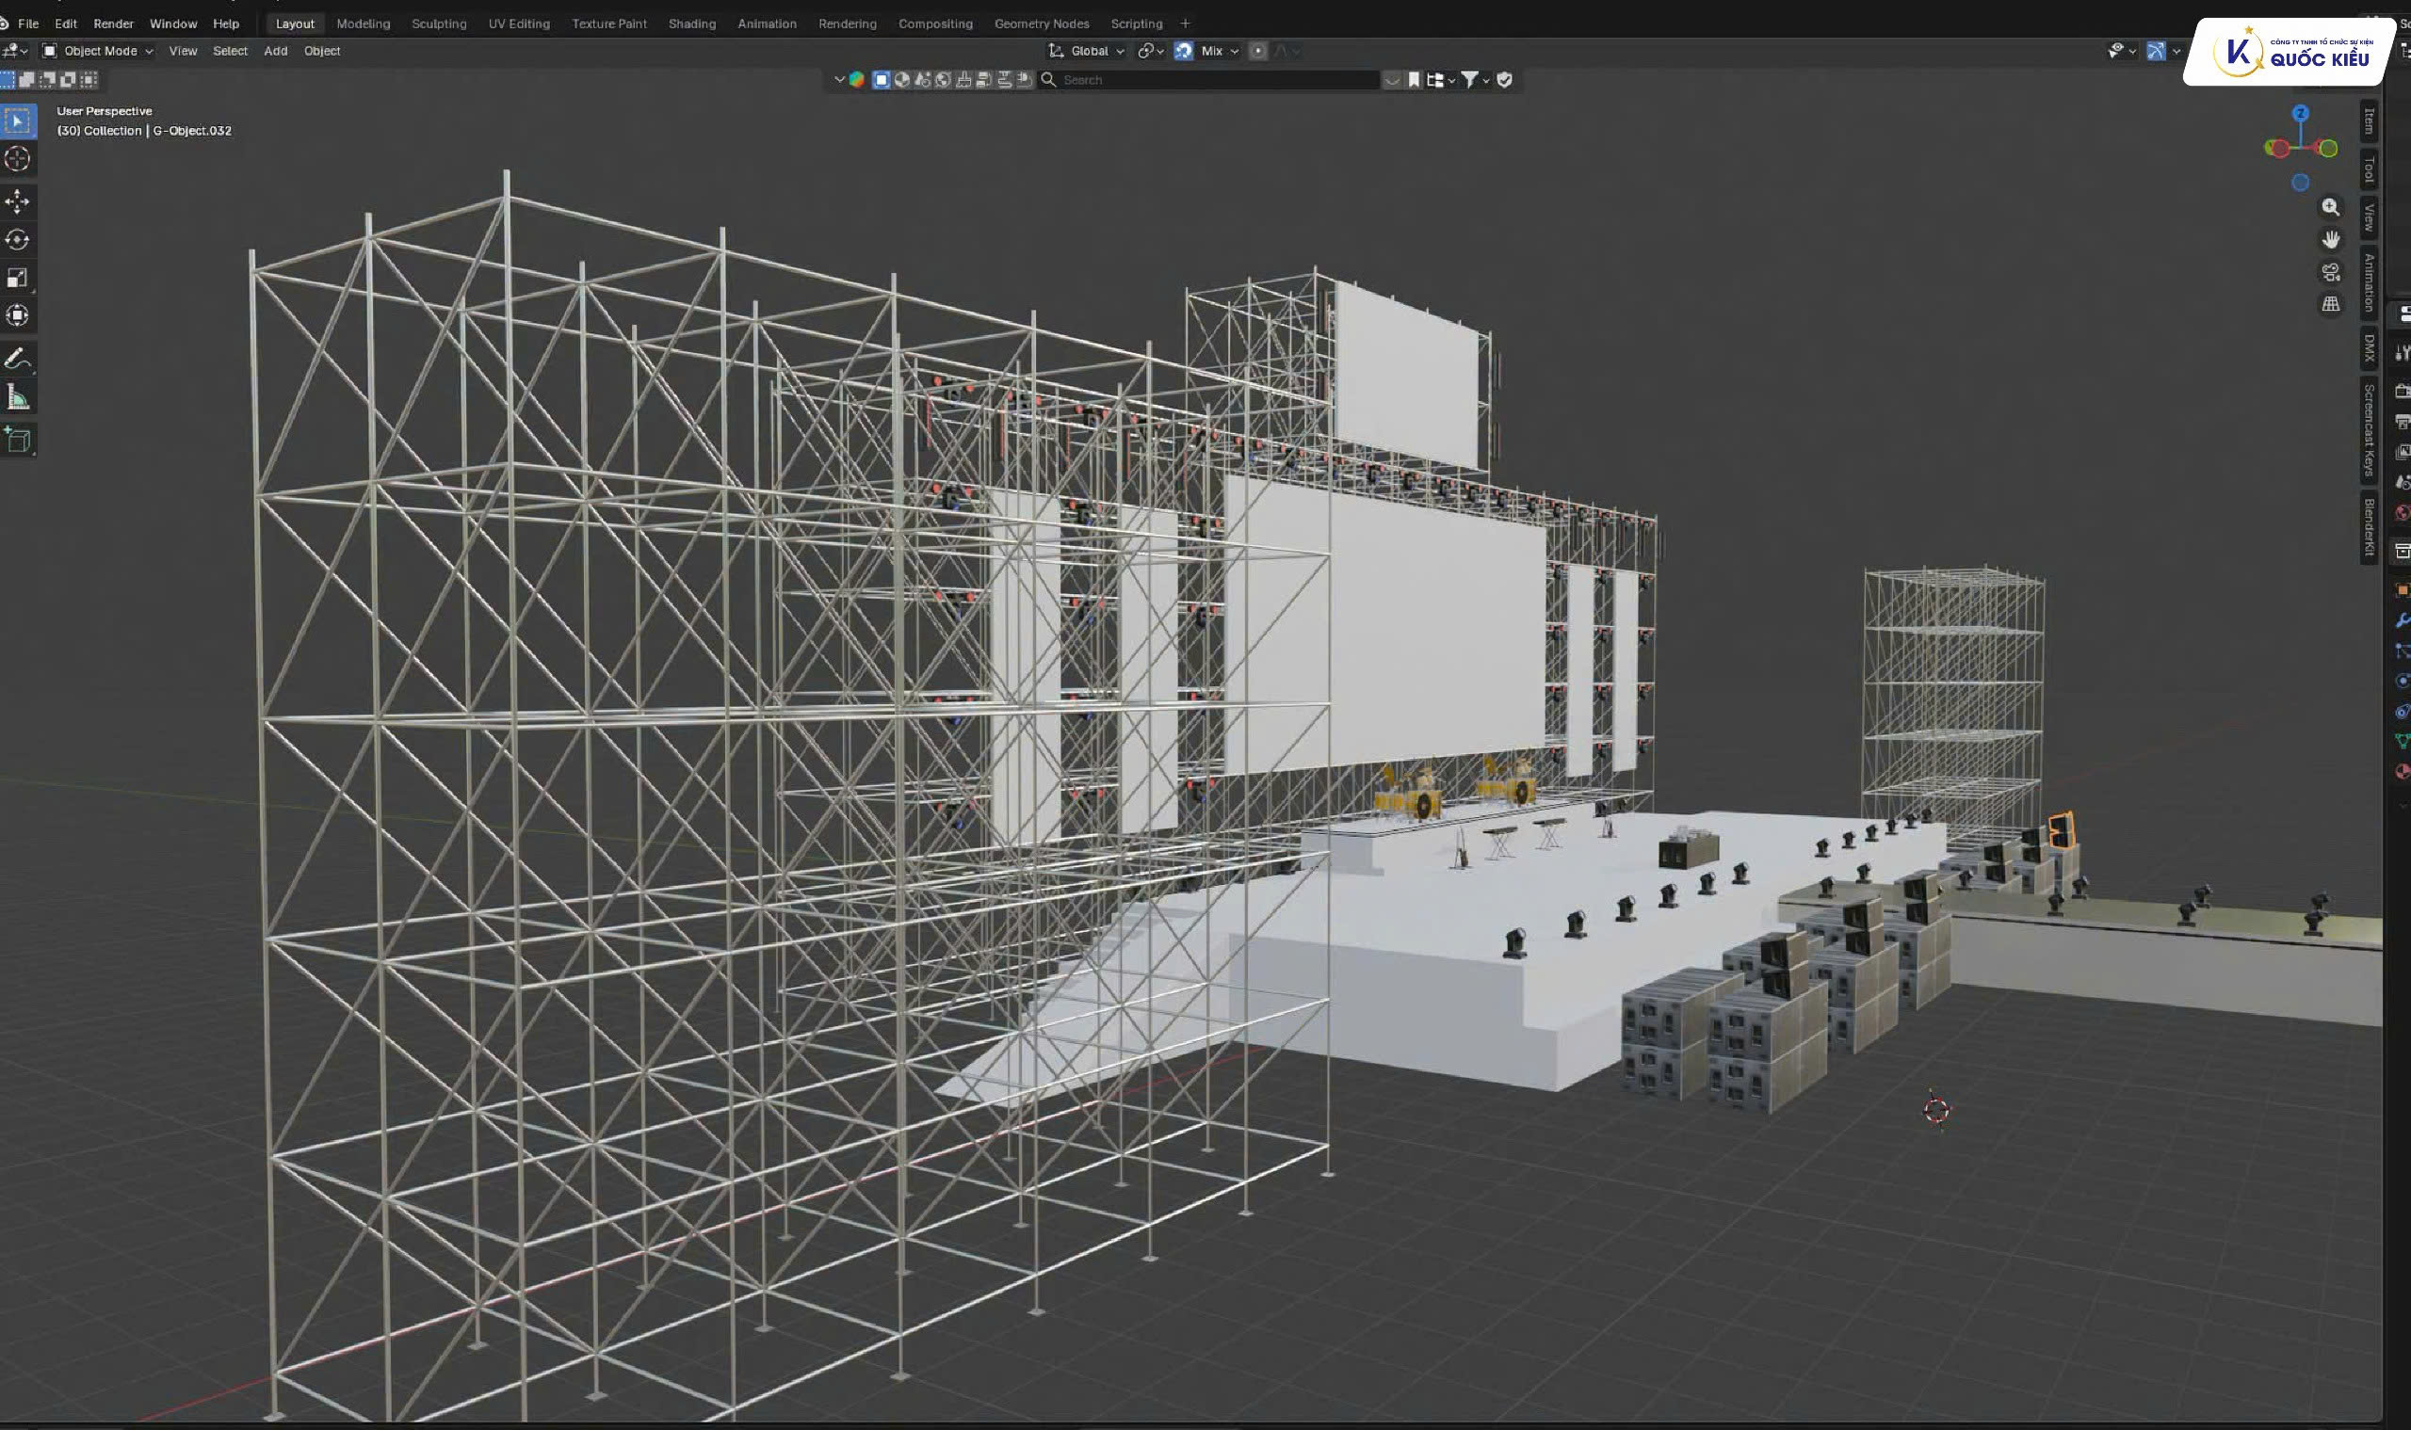Click the blue Z axis gizmo handle

coord(2300,114)
